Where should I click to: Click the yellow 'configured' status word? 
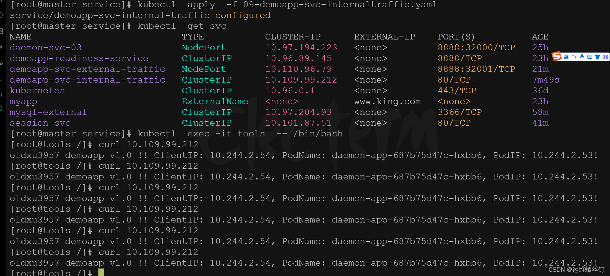[243, 15]
